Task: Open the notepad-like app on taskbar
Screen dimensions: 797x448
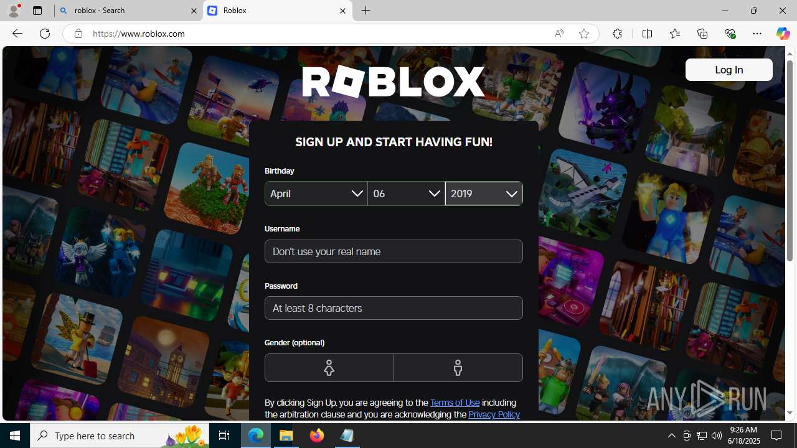Action: 347,436
